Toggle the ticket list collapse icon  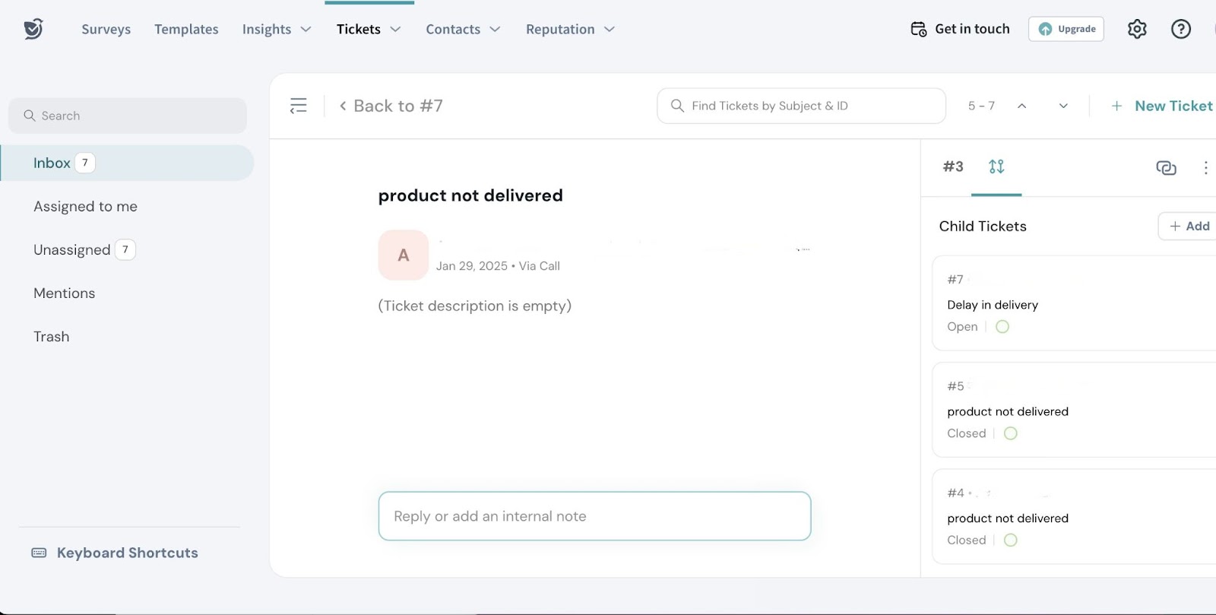pos(299,106)
